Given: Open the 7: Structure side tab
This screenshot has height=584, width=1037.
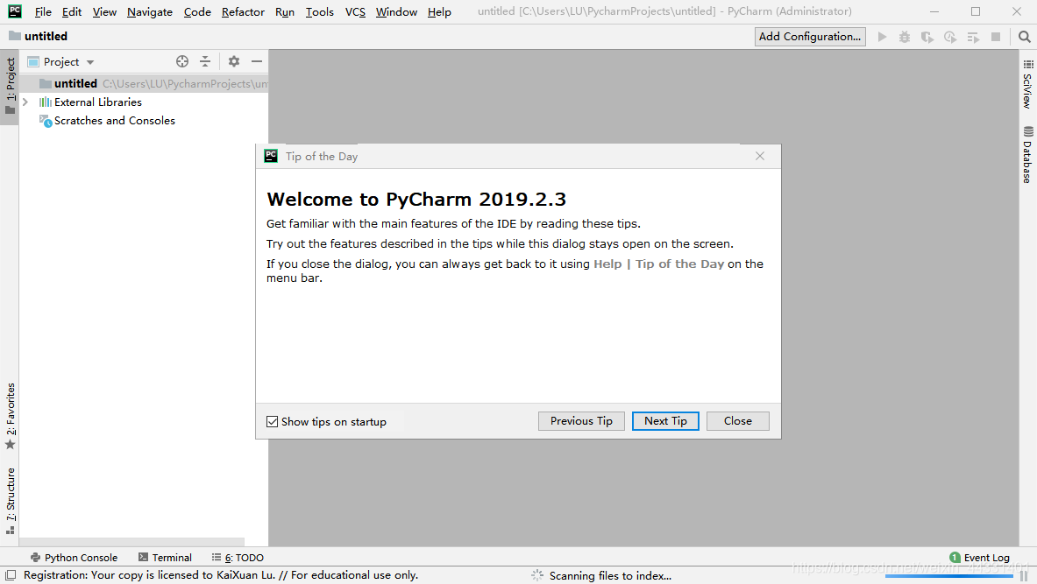Looking at the screenshot, I should point(10,501).
